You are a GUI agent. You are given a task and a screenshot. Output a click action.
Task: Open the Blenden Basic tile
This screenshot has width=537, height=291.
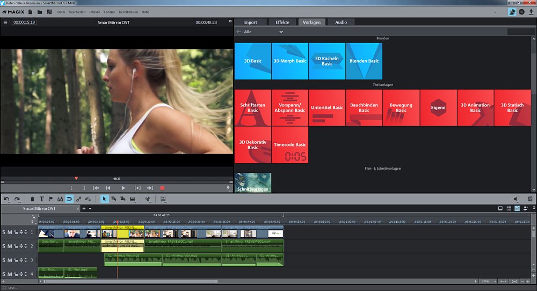pyautogui.click(x=364, y=61)
